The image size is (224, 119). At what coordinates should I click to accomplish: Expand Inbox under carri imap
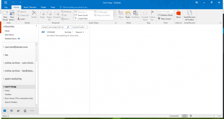coord(4,91)
